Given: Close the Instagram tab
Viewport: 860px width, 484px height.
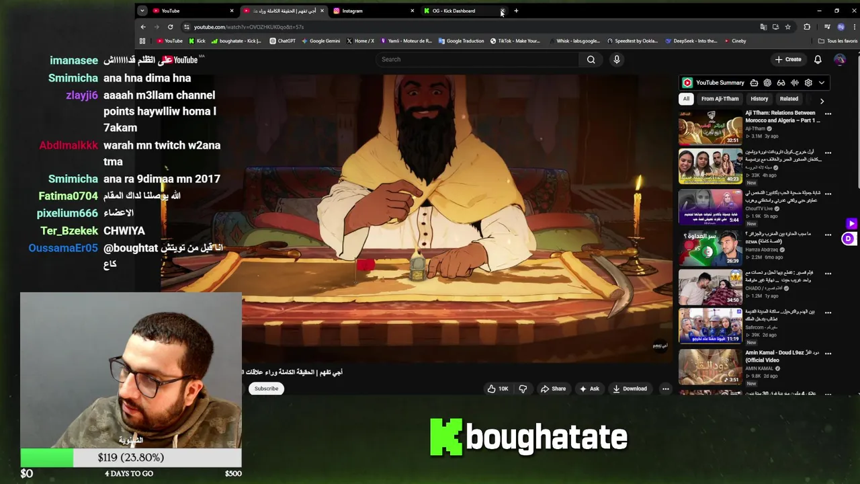Looking at the screenshot, I should coord(412,11).
